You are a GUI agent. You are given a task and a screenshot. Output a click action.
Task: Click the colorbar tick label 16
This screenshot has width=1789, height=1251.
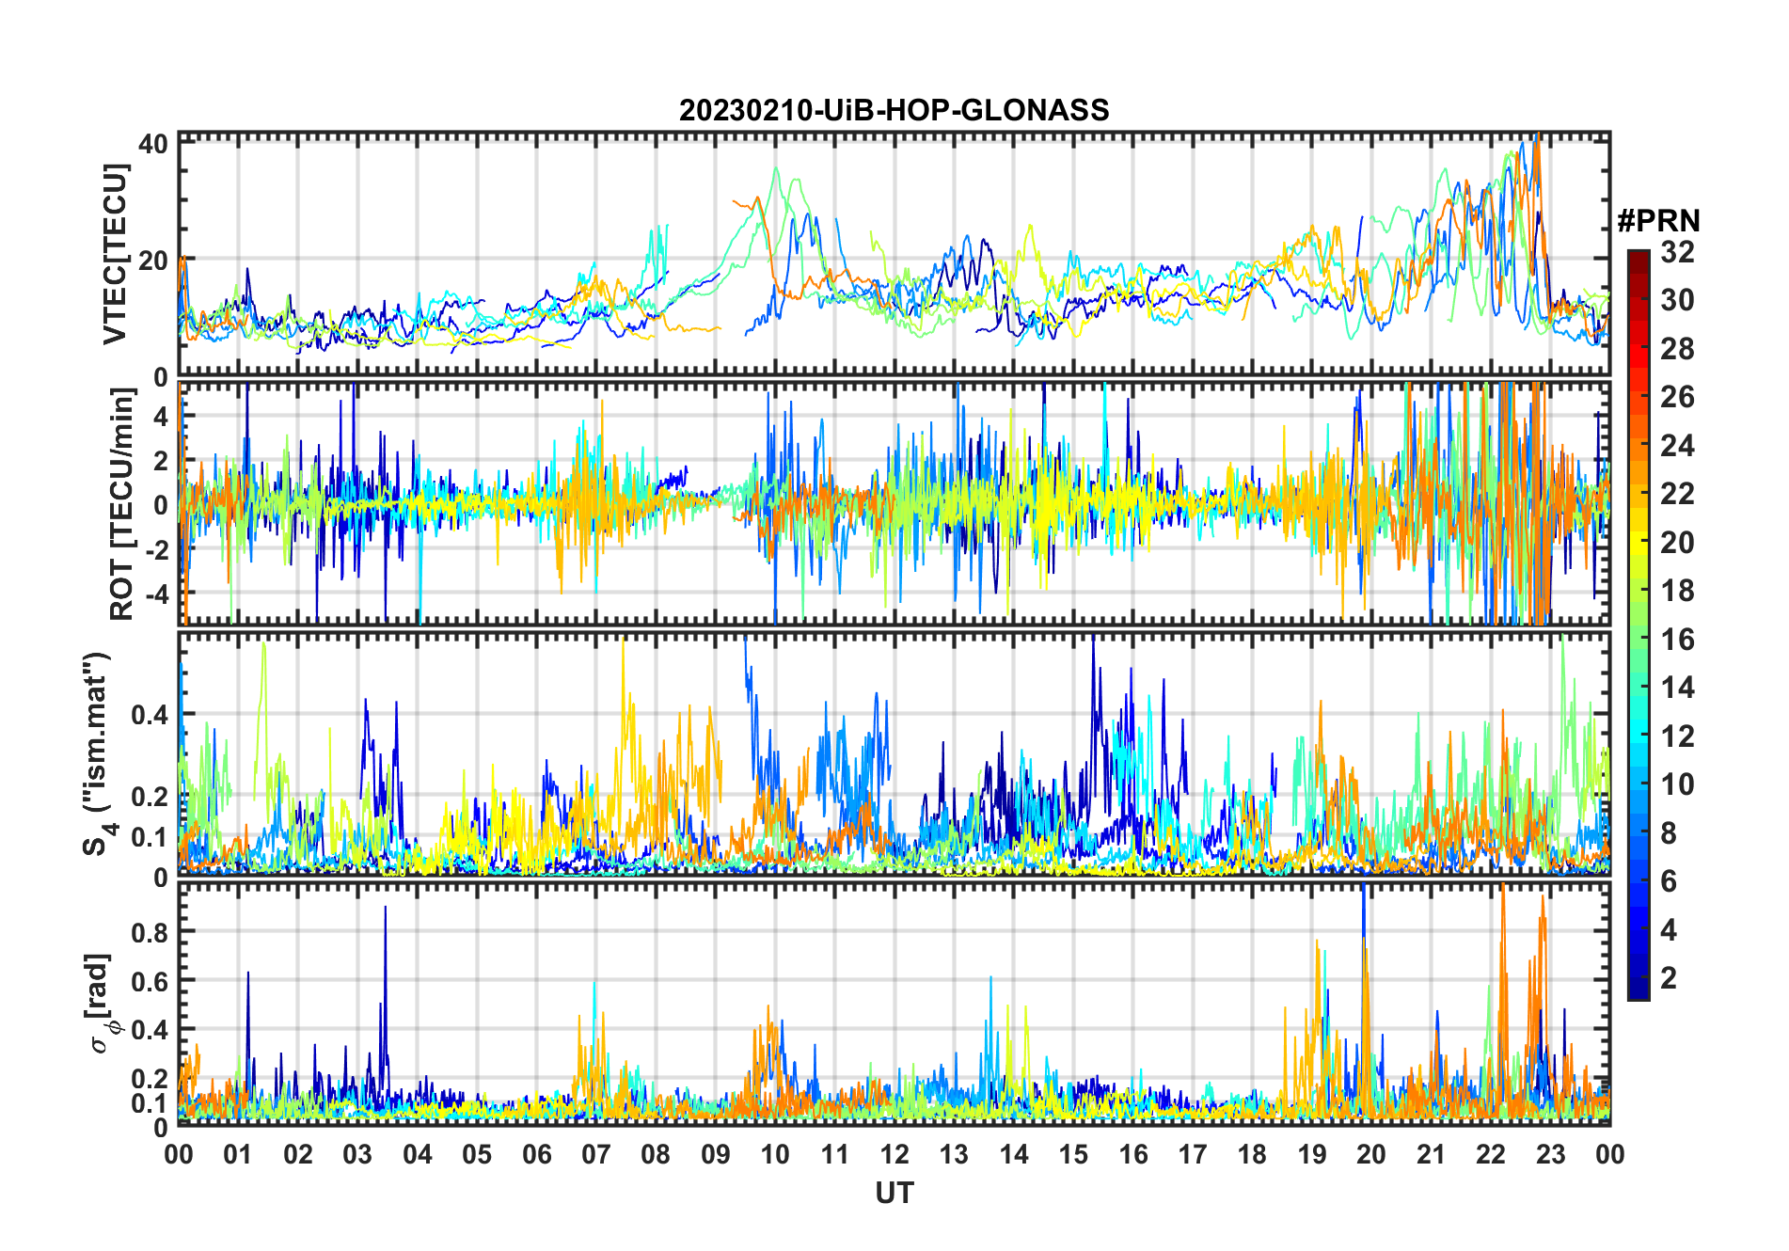point(1677,640)
